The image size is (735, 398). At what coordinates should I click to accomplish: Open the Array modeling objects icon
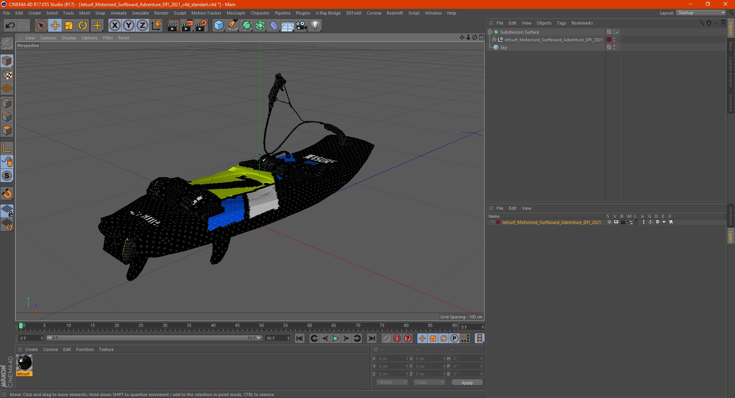[x=260, y=26]
